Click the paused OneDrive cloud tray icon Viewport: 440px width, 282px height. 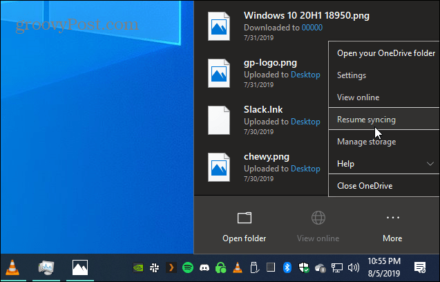tap(321, 268)
